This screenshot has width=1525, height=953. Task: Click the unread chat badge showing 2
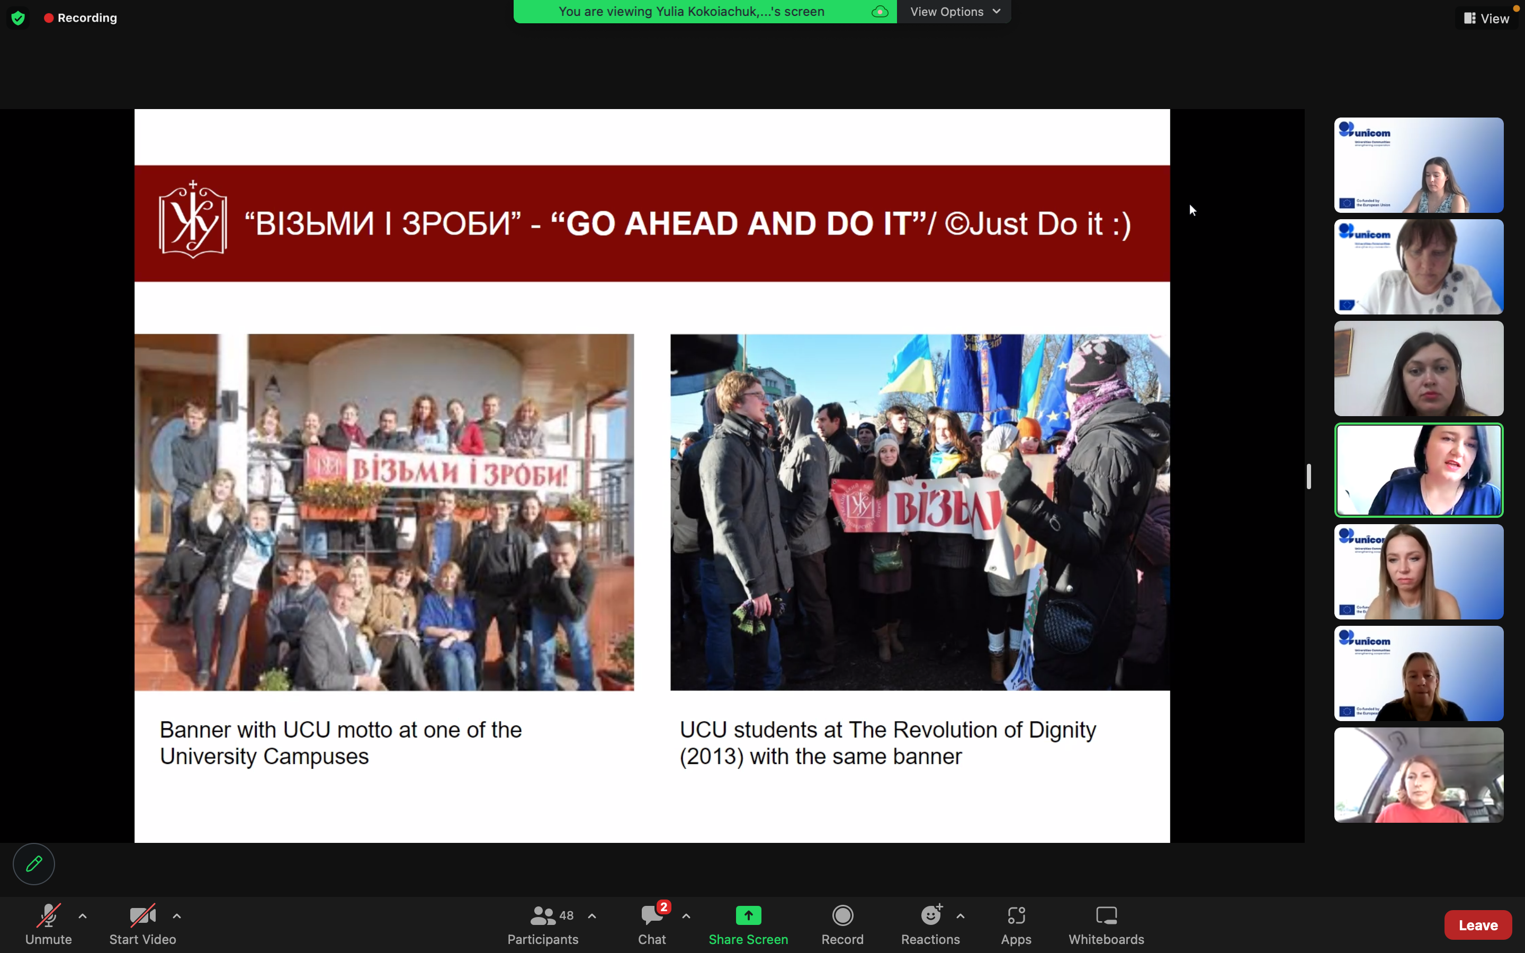[663, 907]
